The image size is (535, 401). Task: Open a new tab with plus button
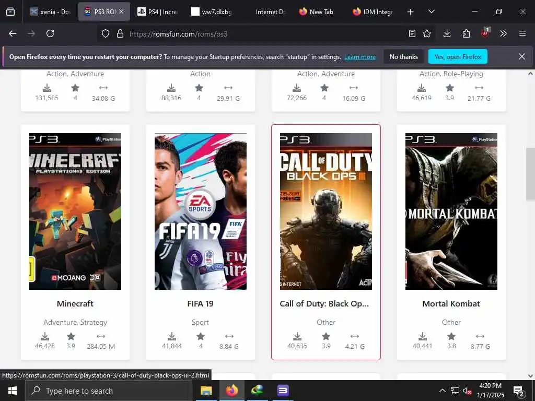click(x=411, y=12)
